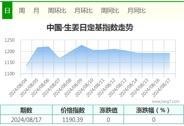Image resolution: width=184 pixels, height=126 pixels.
Task: Click the chart title 中国·生姜日定基指数走势
Action: (90, 27)
